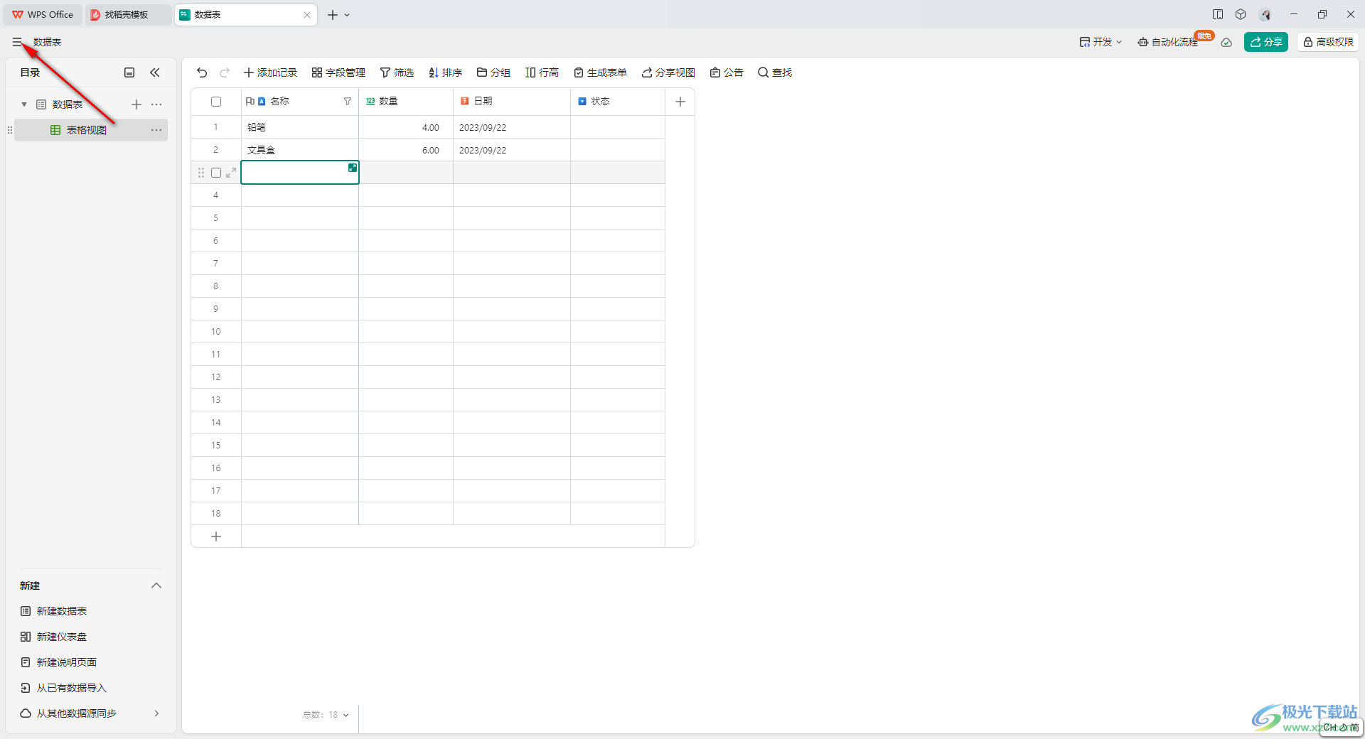Click 新建仪表盘
This screenshot has width=1365, height=739.
[54, 637]
